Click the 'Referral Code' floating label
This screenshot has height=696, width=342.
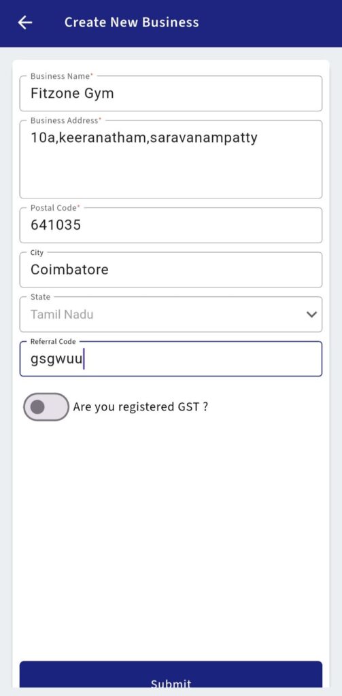[x=53, y=341]
